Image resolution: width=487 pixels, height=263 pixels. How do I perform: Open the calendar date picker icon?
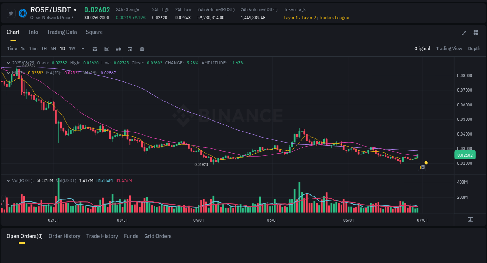(95, 49)
